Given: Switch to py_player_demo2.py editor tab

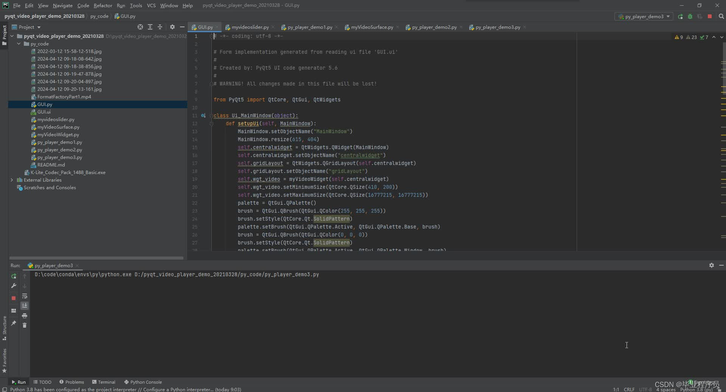Looking at the screenshot, I should click(434, 27).
